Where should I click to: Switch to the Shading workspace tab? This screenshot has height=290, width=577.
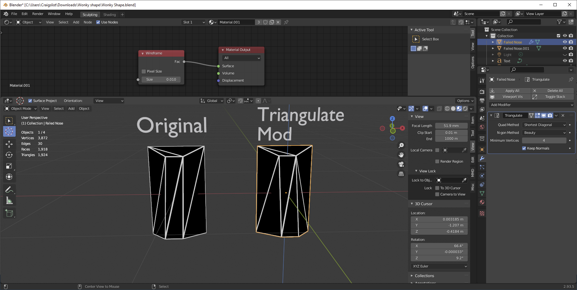110,15
